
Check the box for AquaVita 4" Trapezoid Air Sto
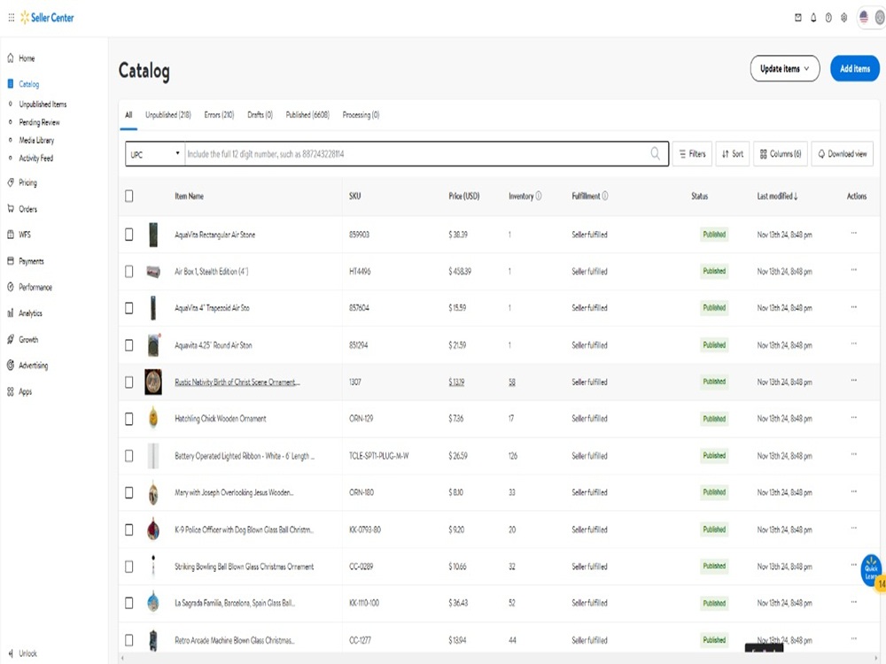click(128, 308)
